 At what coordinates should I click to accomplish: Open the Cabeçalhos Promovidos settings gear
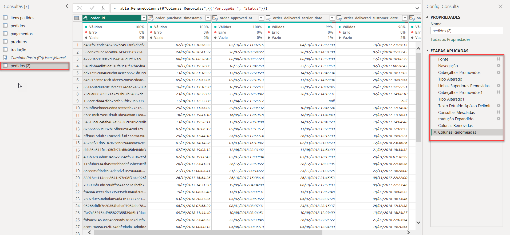[498, 72]
